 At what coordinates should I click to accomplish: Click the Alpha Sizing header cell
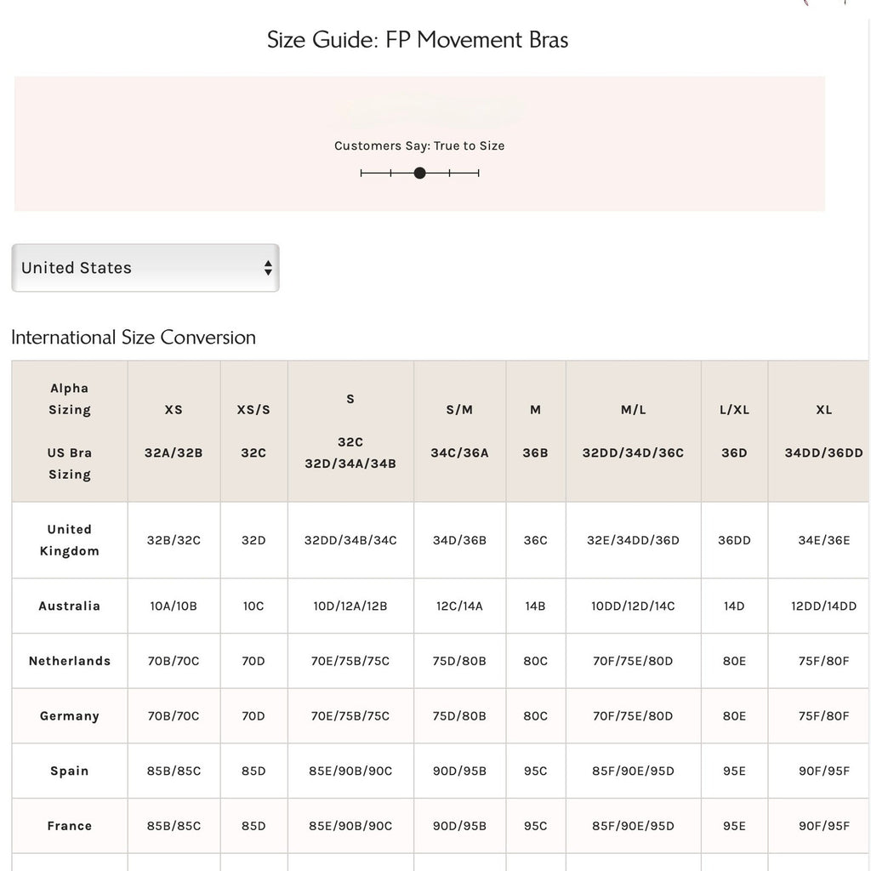click(x=70, y=431)
